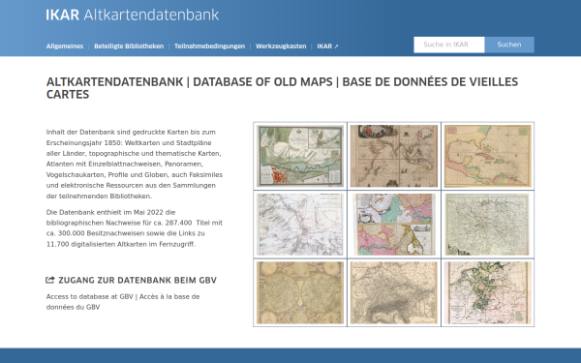The width and height of the screenshot is (581, 363).
Task: Follow the IKAR external menu link
Action: pos(327,46)
